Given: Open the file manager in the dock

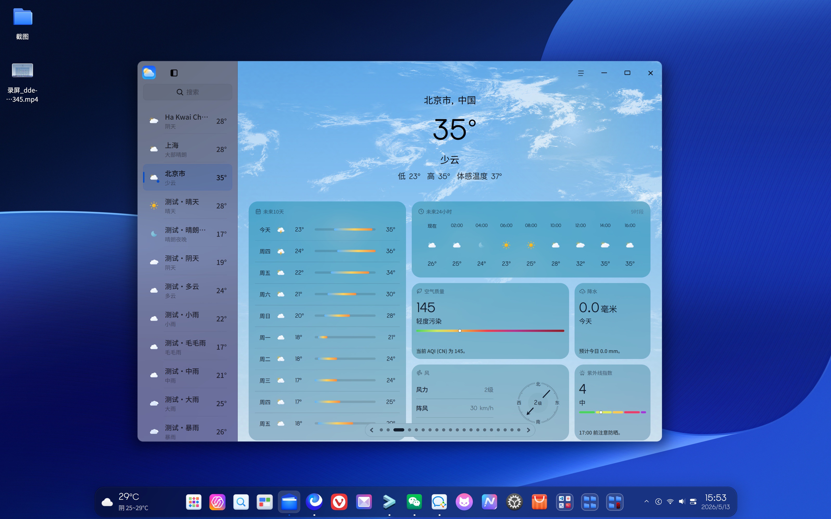Looking at the screenshot, I should point(289,502).
